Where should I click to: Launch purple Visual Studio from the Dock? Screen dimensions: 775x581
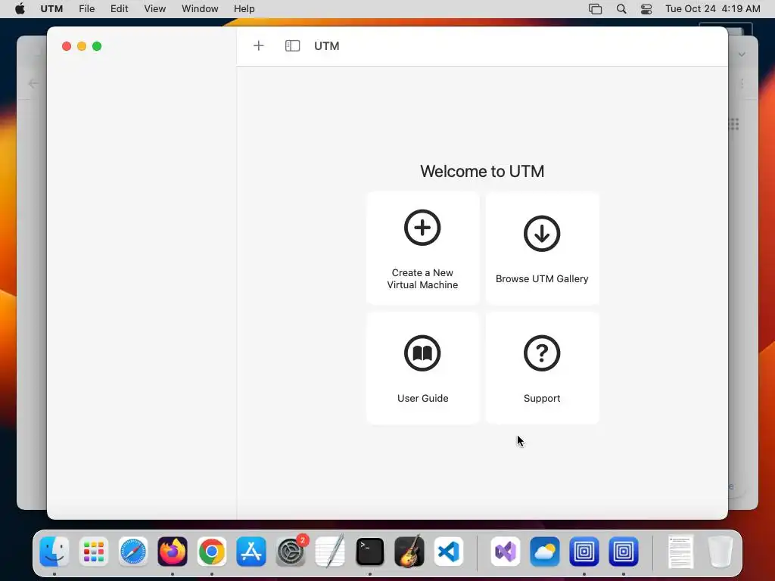[x=505, y=551]
